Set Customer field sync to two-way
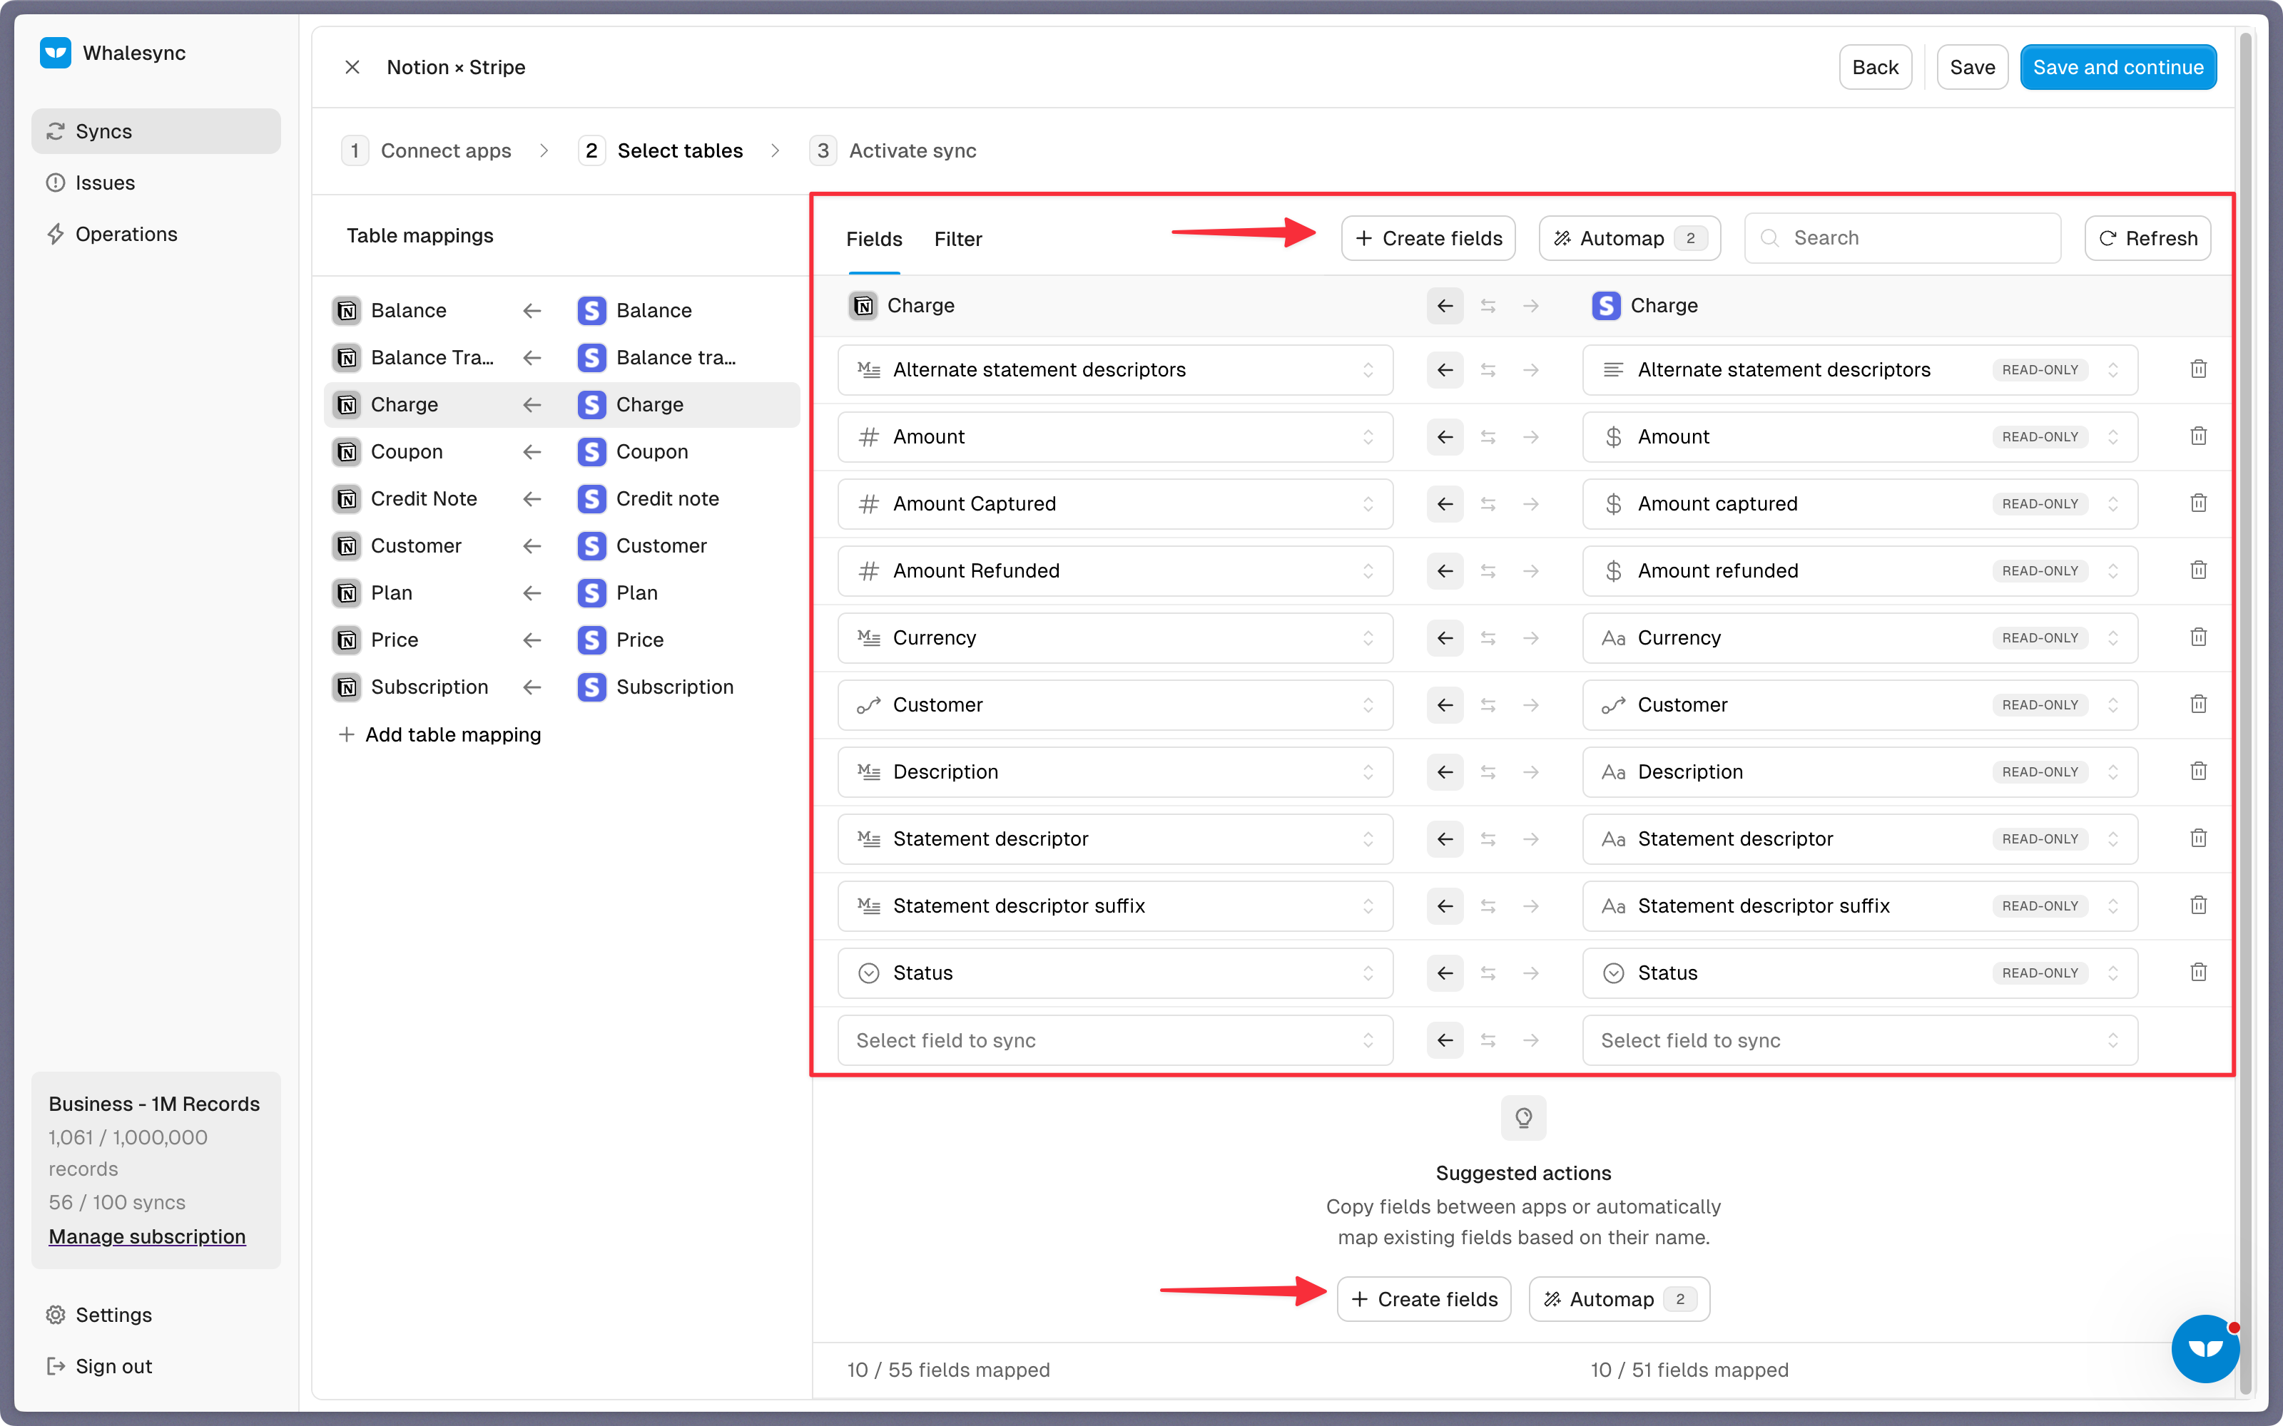This screenshot has height=1426, width=2283. coord(1488,704)
